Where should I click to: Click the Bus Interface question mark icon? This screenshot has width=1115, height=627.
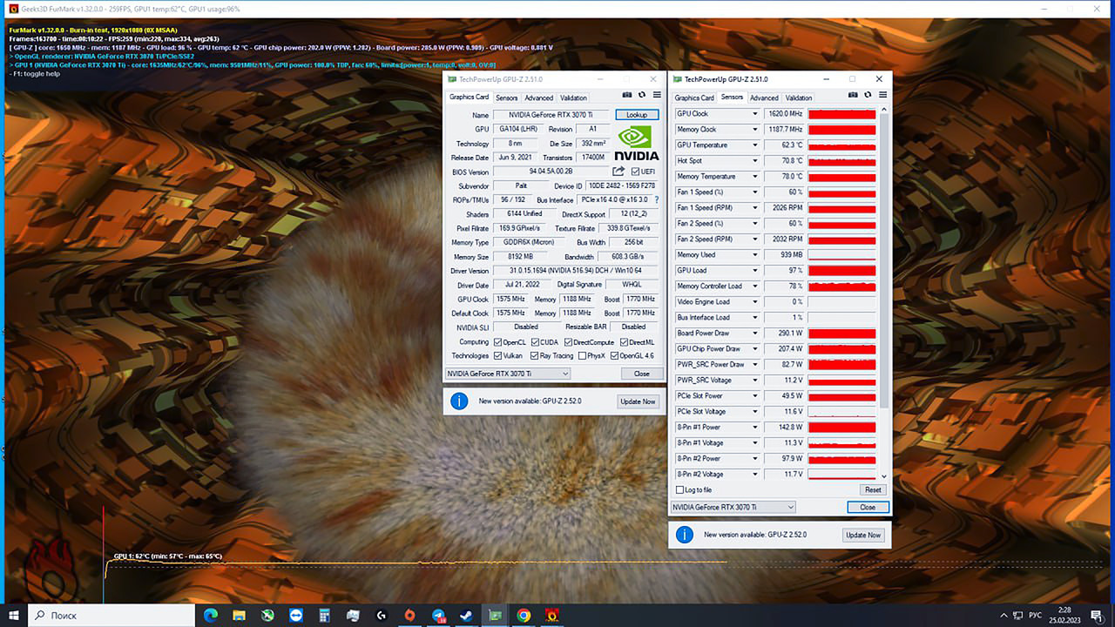[x=656, y=200]
